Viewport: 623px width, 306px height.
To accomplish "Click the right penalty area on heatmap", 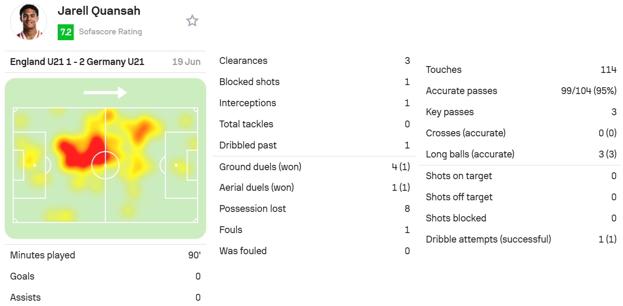I will (182, 165).
